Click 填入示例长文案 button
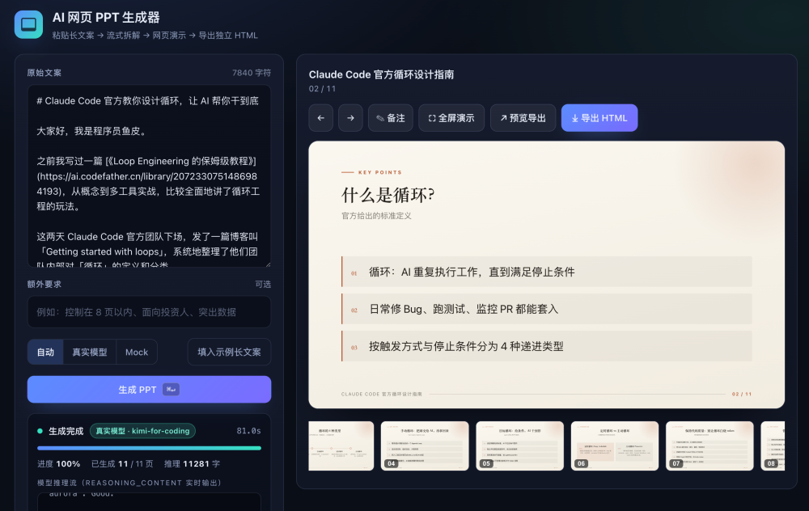809x511 pixels. tap(229, 353)
